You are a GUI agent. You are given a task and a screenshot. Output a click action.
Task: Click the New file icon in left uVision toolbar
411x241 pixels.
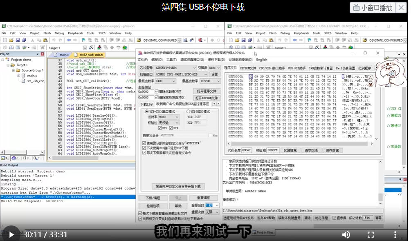(x=5, y=40)
